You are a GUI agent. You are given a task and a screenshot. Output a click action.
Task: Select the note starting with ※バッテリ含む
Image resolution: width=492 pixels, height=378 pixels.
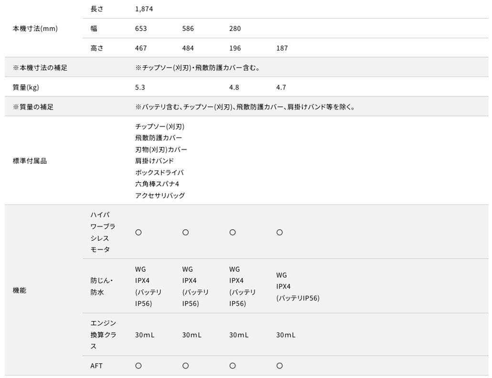(245, 107)
